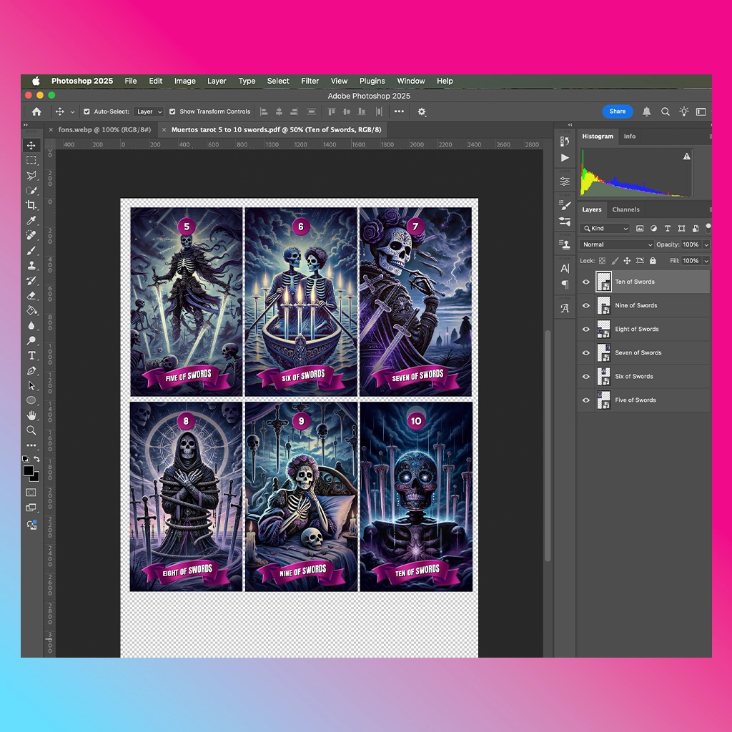The width and height of the screenshot is (732, 732).
Task: Select the Five of Swords layer thumbnail
Action: coord(603,400)
